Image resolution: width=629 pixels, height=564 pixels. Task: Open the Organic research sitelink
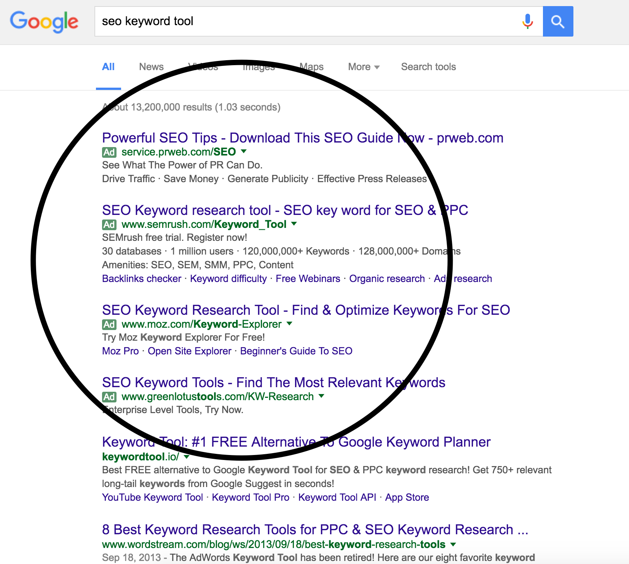tap(387, 279)
